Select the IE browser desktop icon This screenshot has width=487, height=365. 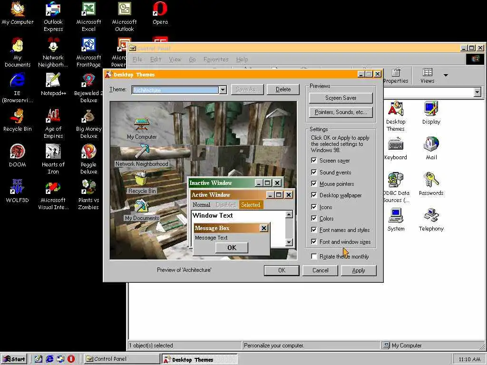(x=18, y=88)
